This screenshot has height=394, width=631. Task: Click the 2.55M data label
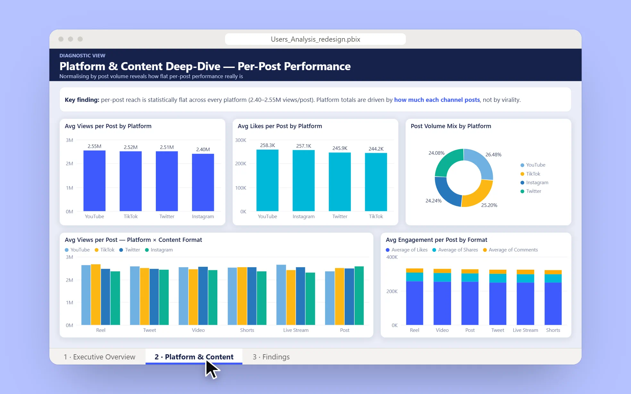pyautogui.click(x=94, y=146)
